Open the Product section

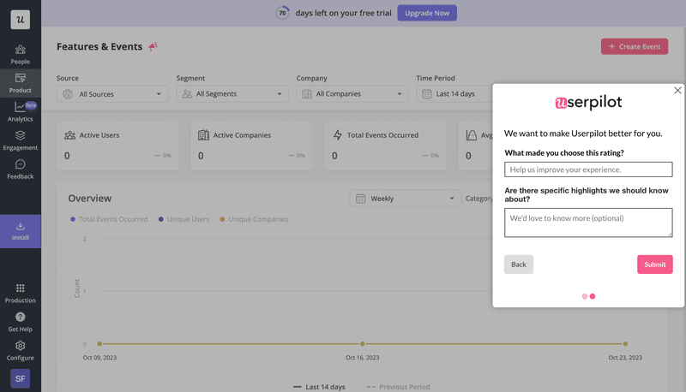click(x=20, y=83)
